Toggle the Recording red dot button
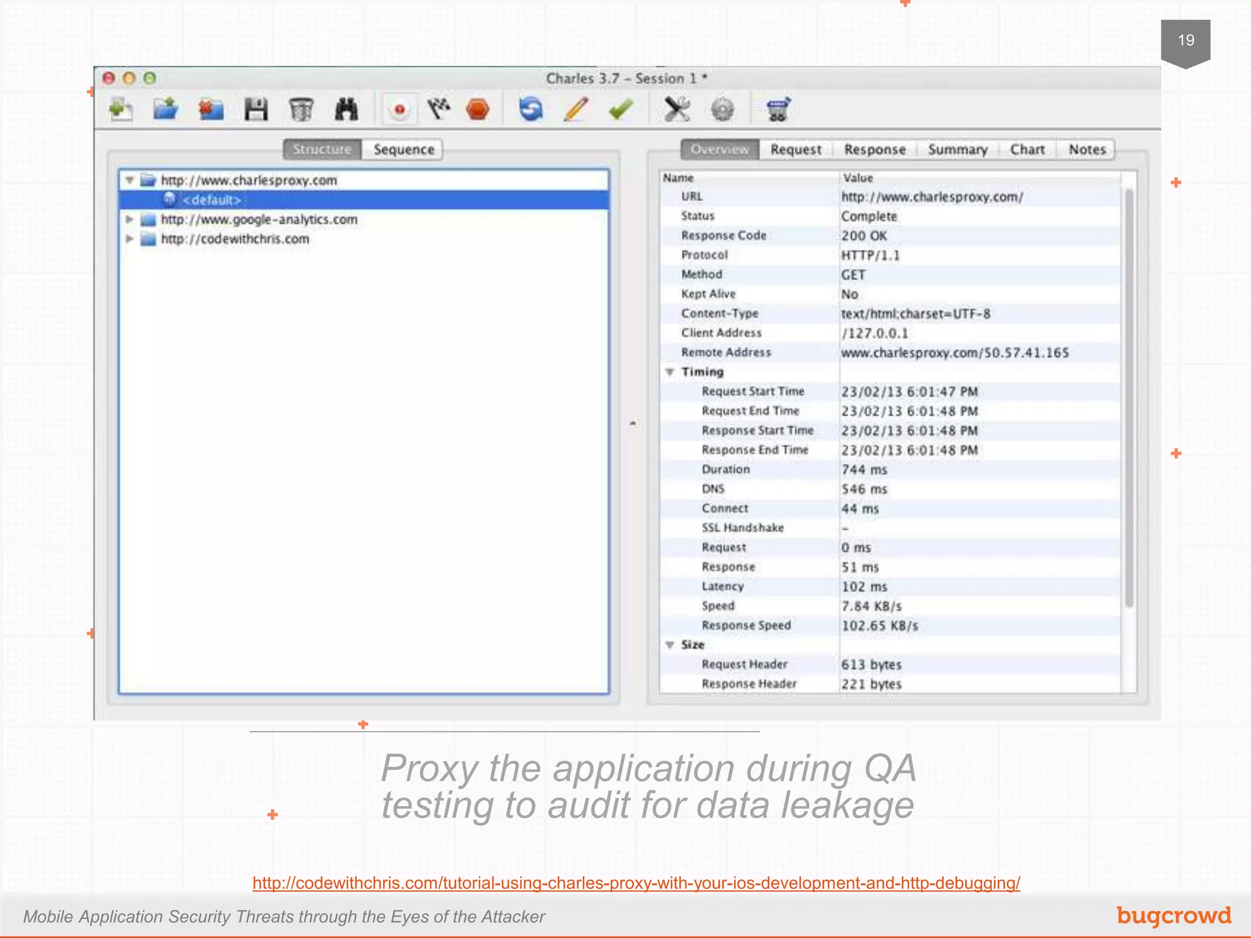The image size is (1251, 938). [399, 110]
